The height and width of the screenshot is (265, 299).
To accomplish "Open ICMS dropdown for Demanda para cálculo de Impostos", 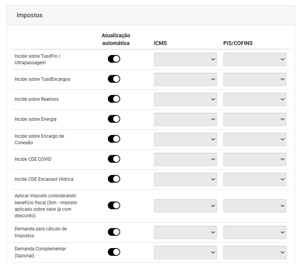I will 185,232.
